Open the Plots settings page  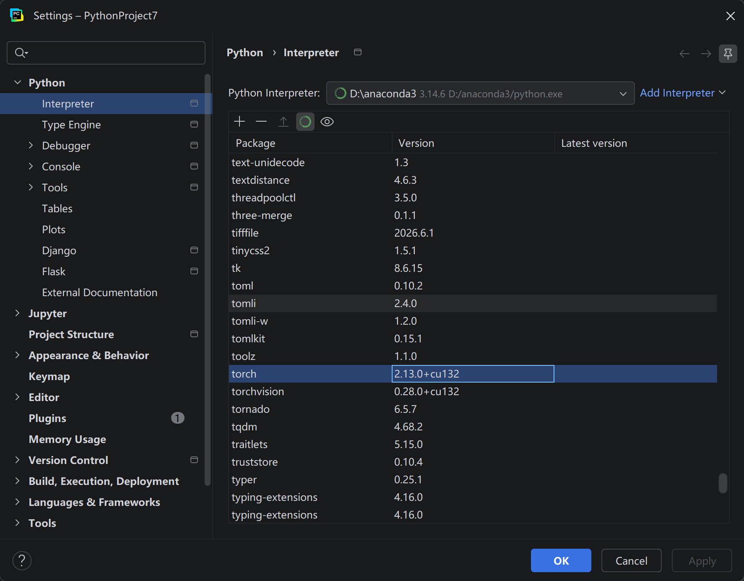[54, 229]
